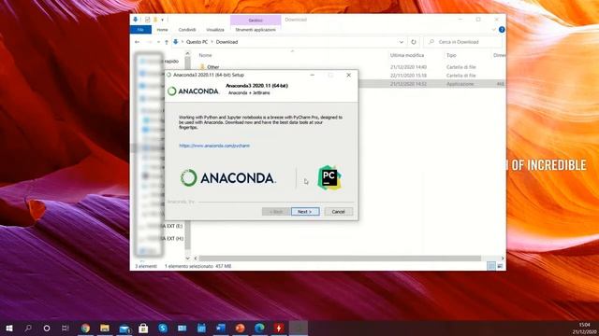Open the anaconda.com/pycharm link
Image resolution: width=599 pixels, height=336 pixels.
[x=214, y=146]
